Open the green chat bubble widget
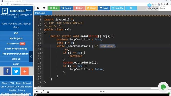This screenshot has width=171, height=96. (163, 87)
